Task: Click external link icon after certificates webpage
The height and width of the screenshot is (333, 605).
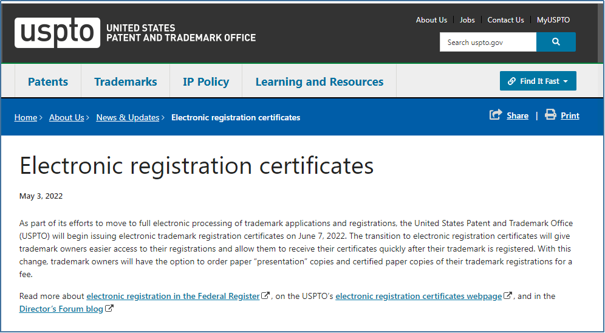Action: coord(508,296)
